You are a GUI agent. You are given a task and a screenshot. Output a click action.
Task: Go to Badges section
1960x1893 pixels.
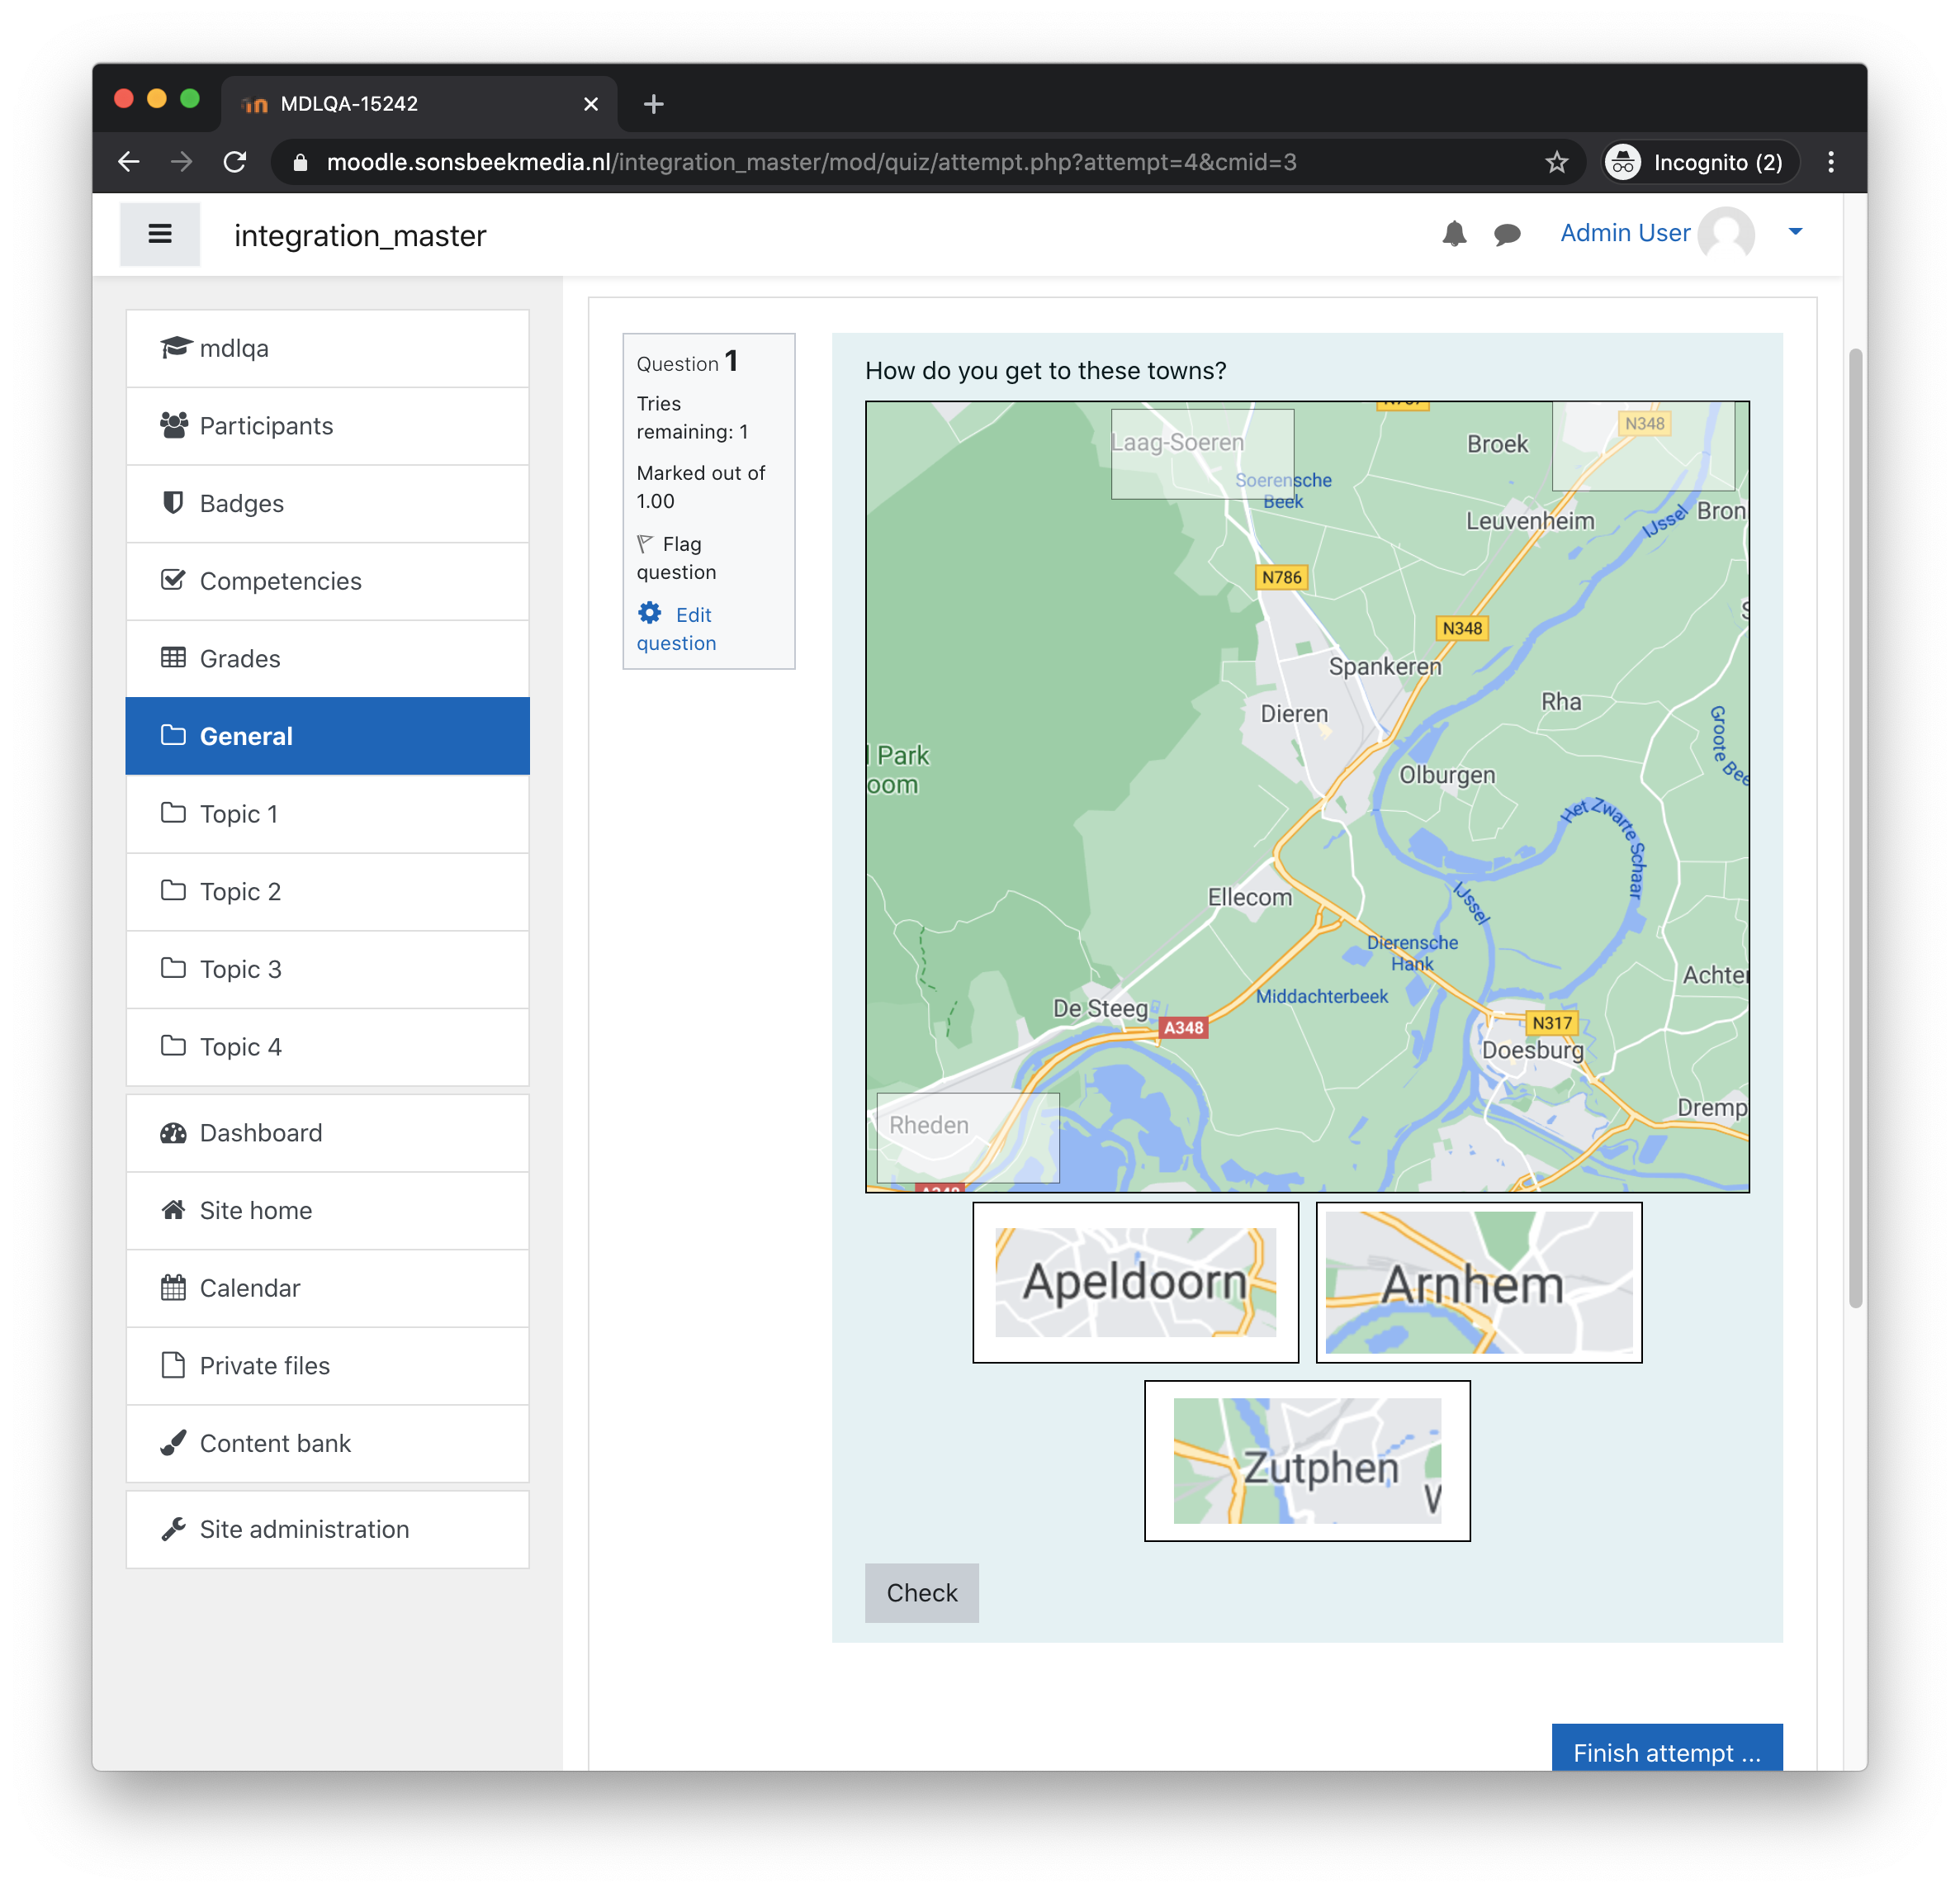(327, 503)
